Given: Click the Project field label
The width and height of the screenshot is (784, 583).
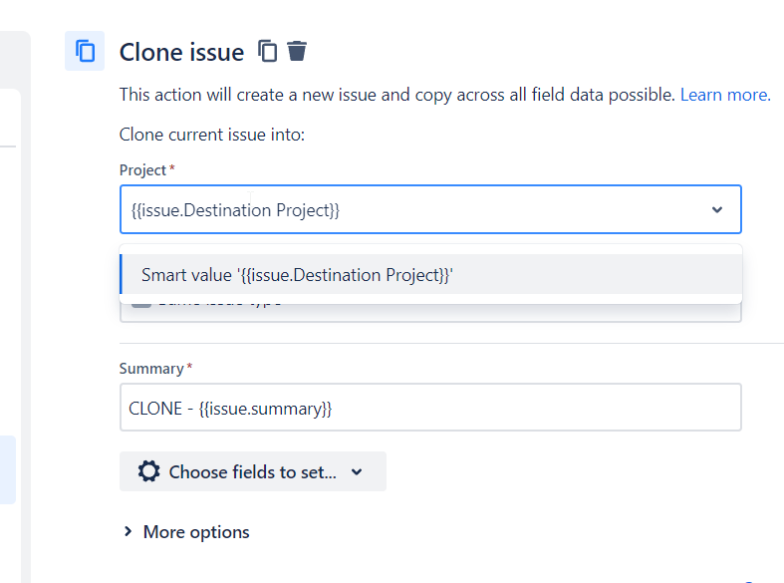Looking at the screenshot, I should (x=142, y=170).
